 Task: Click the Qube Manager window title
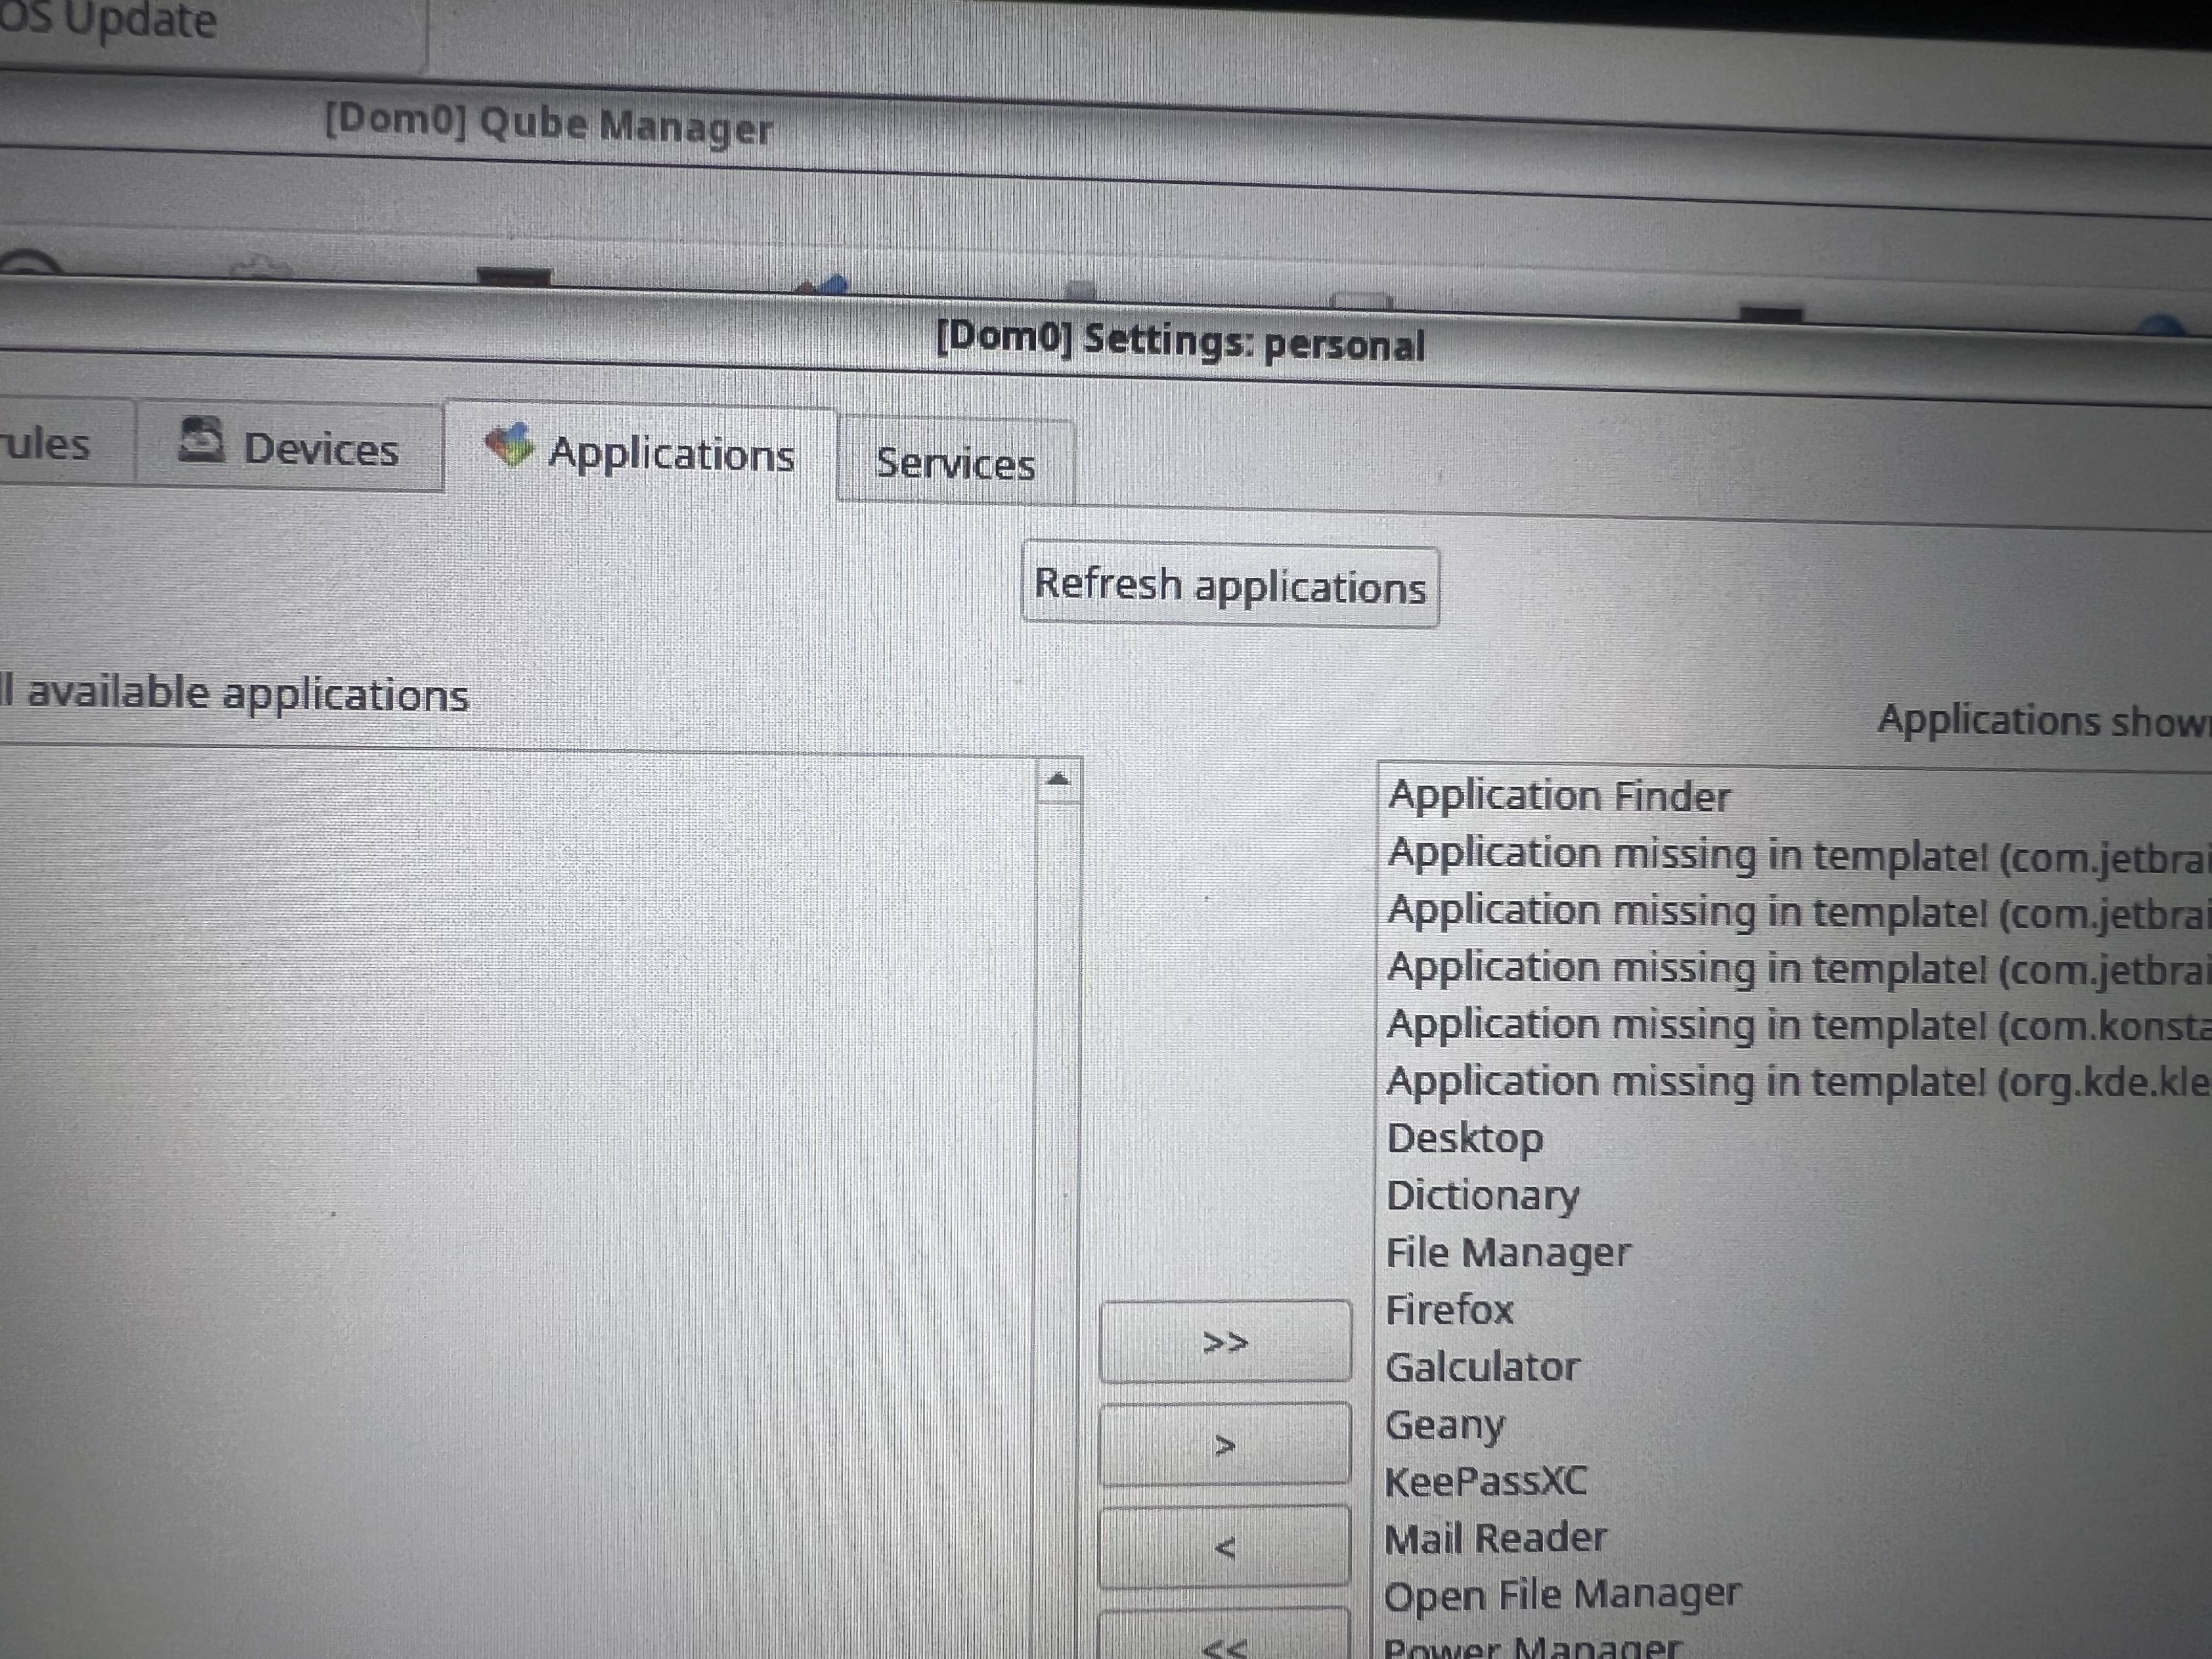548,126
